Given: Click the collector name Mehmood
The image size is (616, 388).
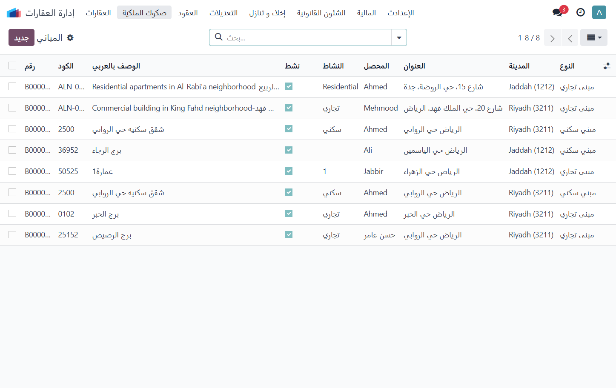Looking at the screenshot, I should (x=381, y=108).
